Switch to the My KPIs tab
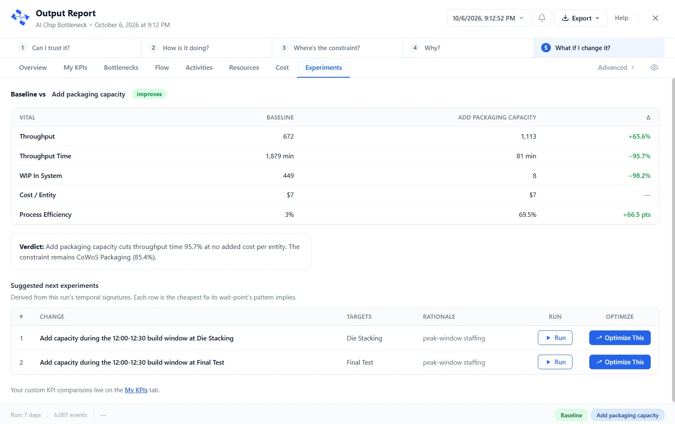675x424 pixels. coord(75,68)
